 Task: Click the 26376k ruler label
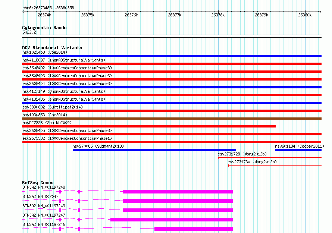[x=131, y=15]
